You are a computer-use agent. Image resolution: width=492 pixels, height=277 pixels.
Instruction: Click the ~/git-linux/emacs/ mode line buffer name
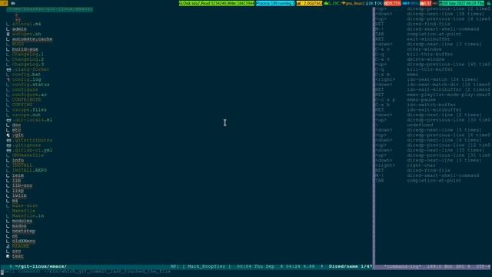(41, 267)
